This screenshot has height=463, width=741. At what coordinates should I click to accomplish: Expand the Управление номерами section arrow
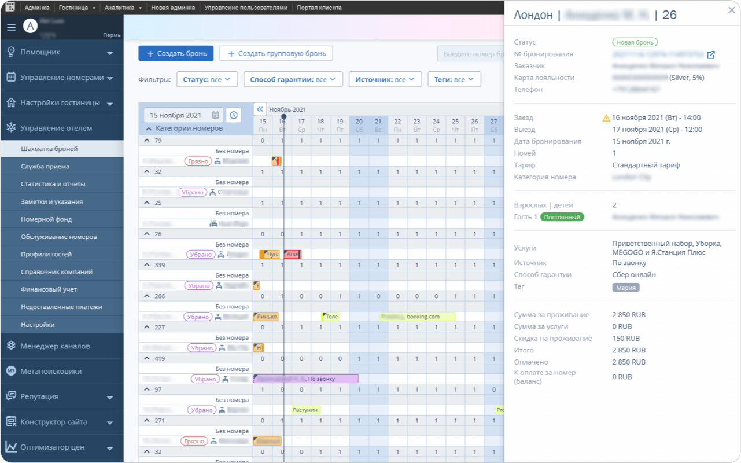pos(110,78)
